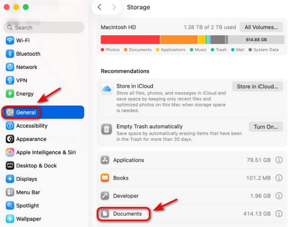Click the Spotlight magnifier icon
This screenshot has width=288, height=227.
(10, 205)
